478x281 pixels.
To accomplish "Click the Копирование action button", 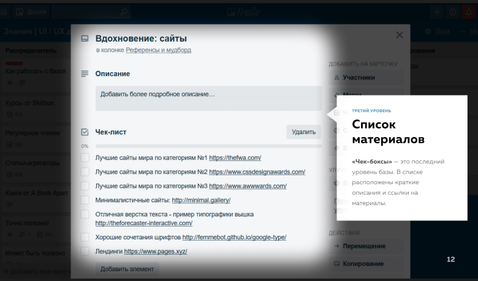I will click(366, 264).
